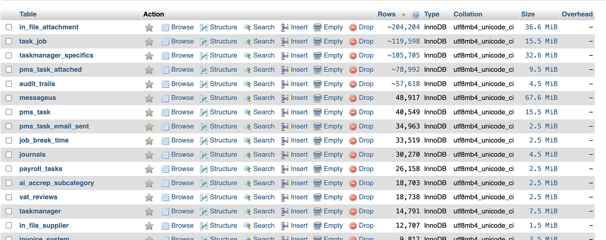Click the favorite star for in_file_attachment
Viewport: 606px width, 240px height.
(149, 27)
